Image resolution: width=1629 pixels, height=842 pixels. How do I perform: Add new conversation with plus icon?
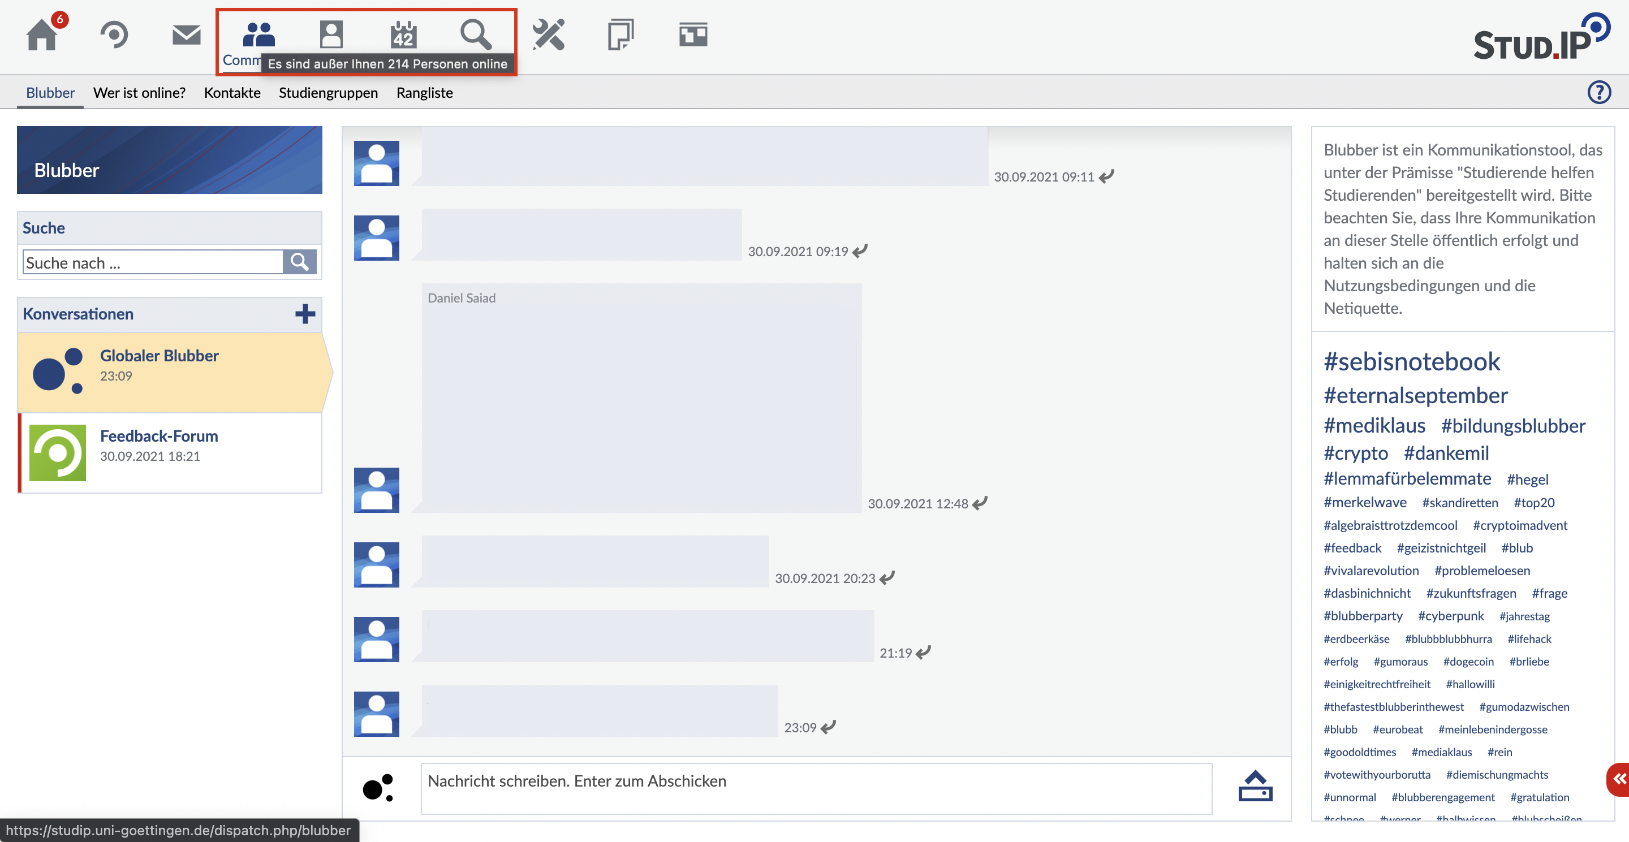point(305,314)
